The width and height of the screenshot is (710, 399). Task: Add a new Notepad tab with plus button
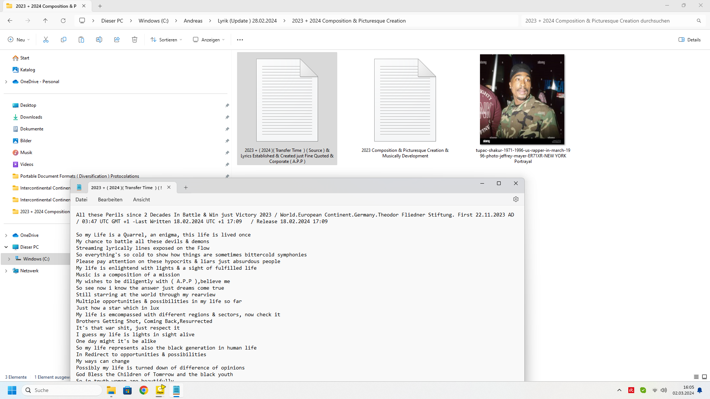point(186,188)
